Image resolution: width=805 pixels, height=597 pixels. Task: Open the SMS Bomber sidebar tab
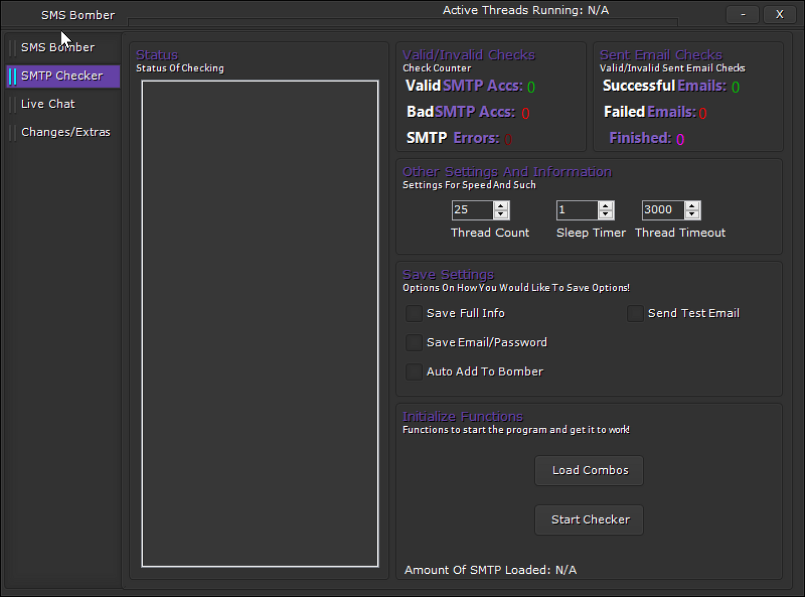[x=58, y=48]
